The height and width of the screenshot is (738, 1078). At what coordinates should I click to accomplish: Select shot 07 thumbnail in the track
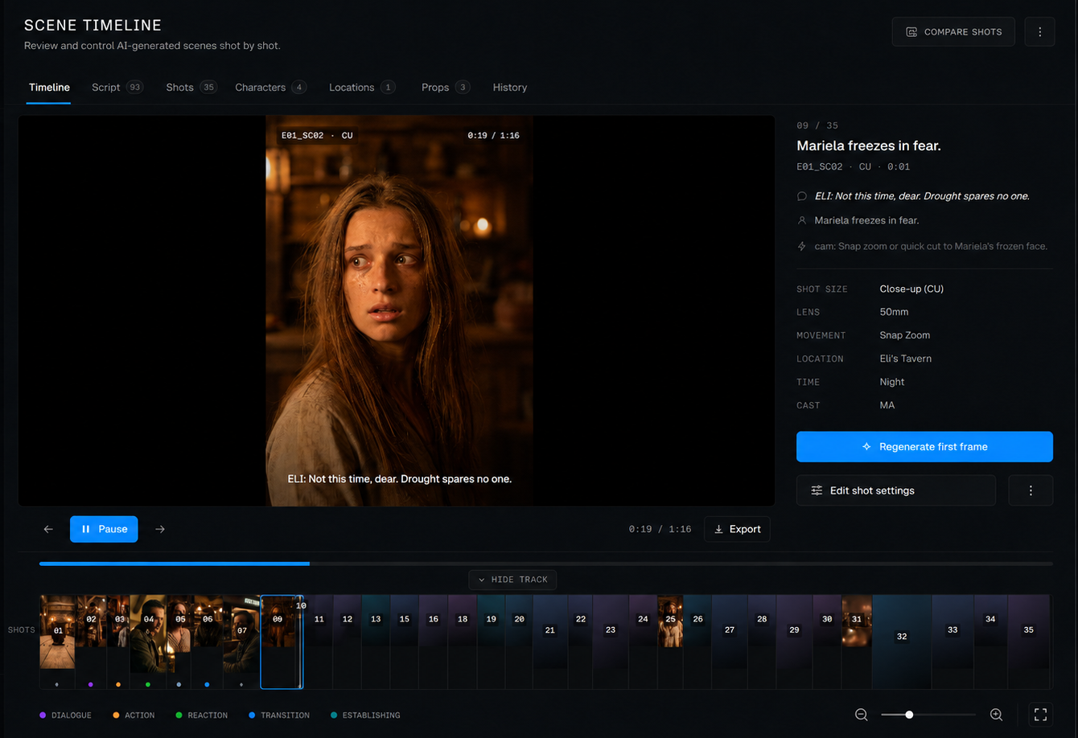tap(241, 633)
